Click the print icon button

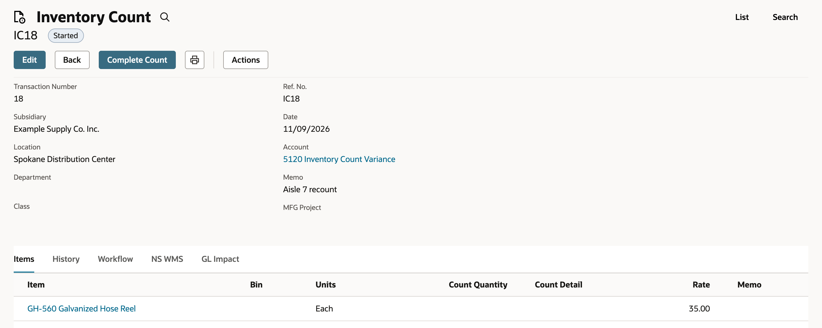(x=195, y=60)
